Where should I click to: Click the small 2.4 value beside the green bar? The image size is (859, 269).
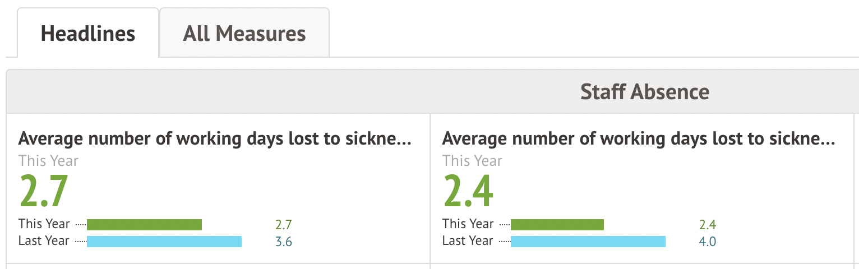pyautogui.click(x=708, y=225)
